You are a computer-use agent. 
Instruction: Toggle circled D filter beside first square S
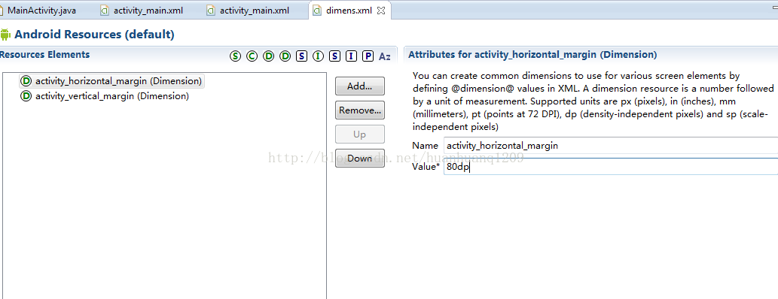(x=285, y=56)
